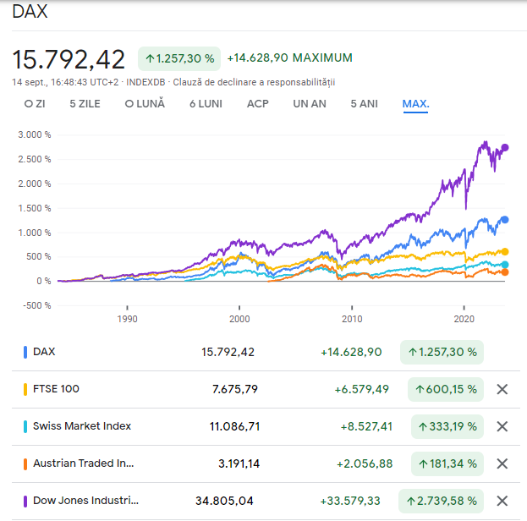The width and height of the screenshot is (527, 521).
Task: Click the FTSE 100 600,15 % badge
Action: click(446, 390)
